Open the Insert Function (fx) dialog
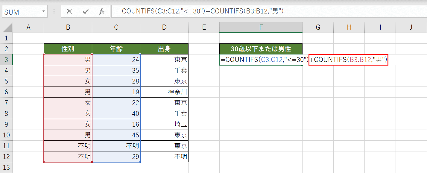The width and height of the screenshot is (427, 173). click(x=102, y=12)
